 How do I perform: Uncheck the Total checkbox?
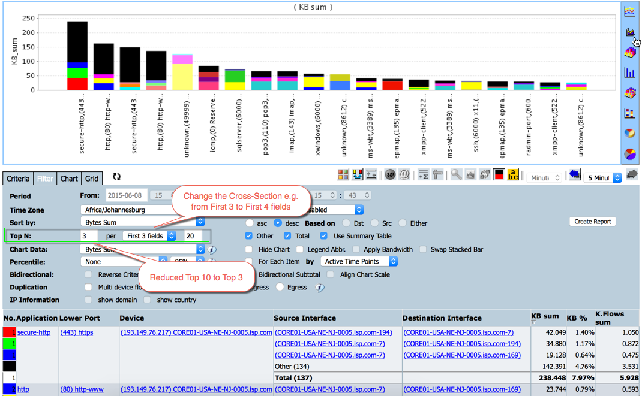click(x=287, y=236)
